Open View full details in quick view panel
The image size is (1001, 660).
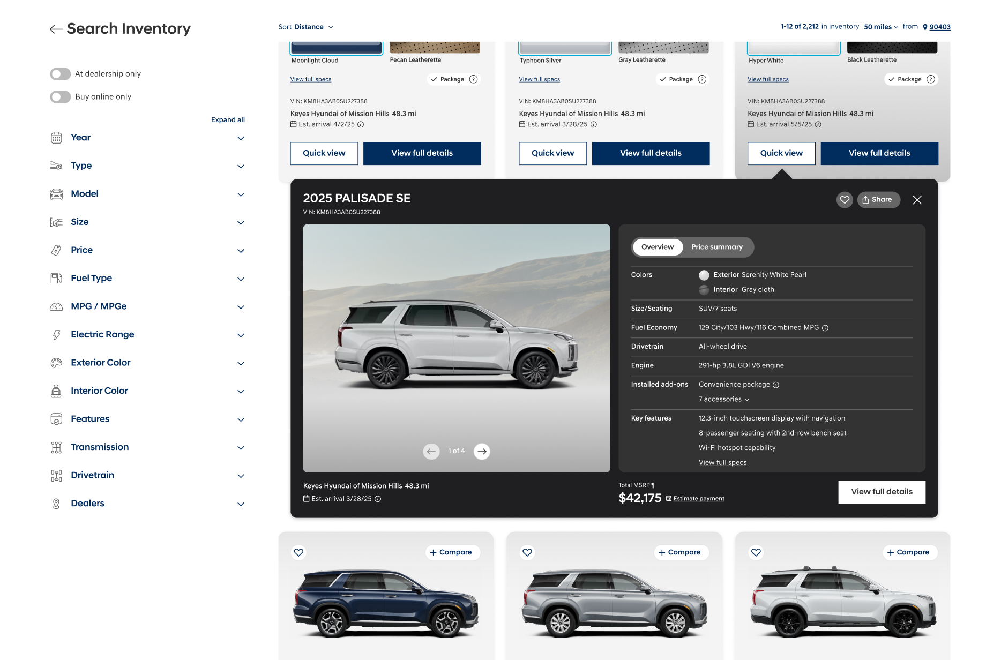tap(882, 492)
